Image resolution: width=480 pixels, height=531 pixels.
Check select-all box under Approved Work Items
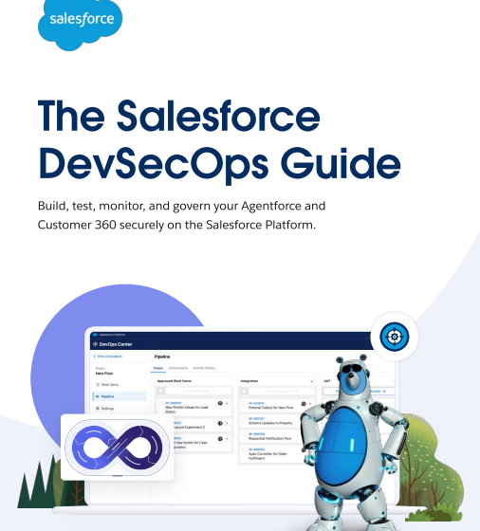point(161,391)
